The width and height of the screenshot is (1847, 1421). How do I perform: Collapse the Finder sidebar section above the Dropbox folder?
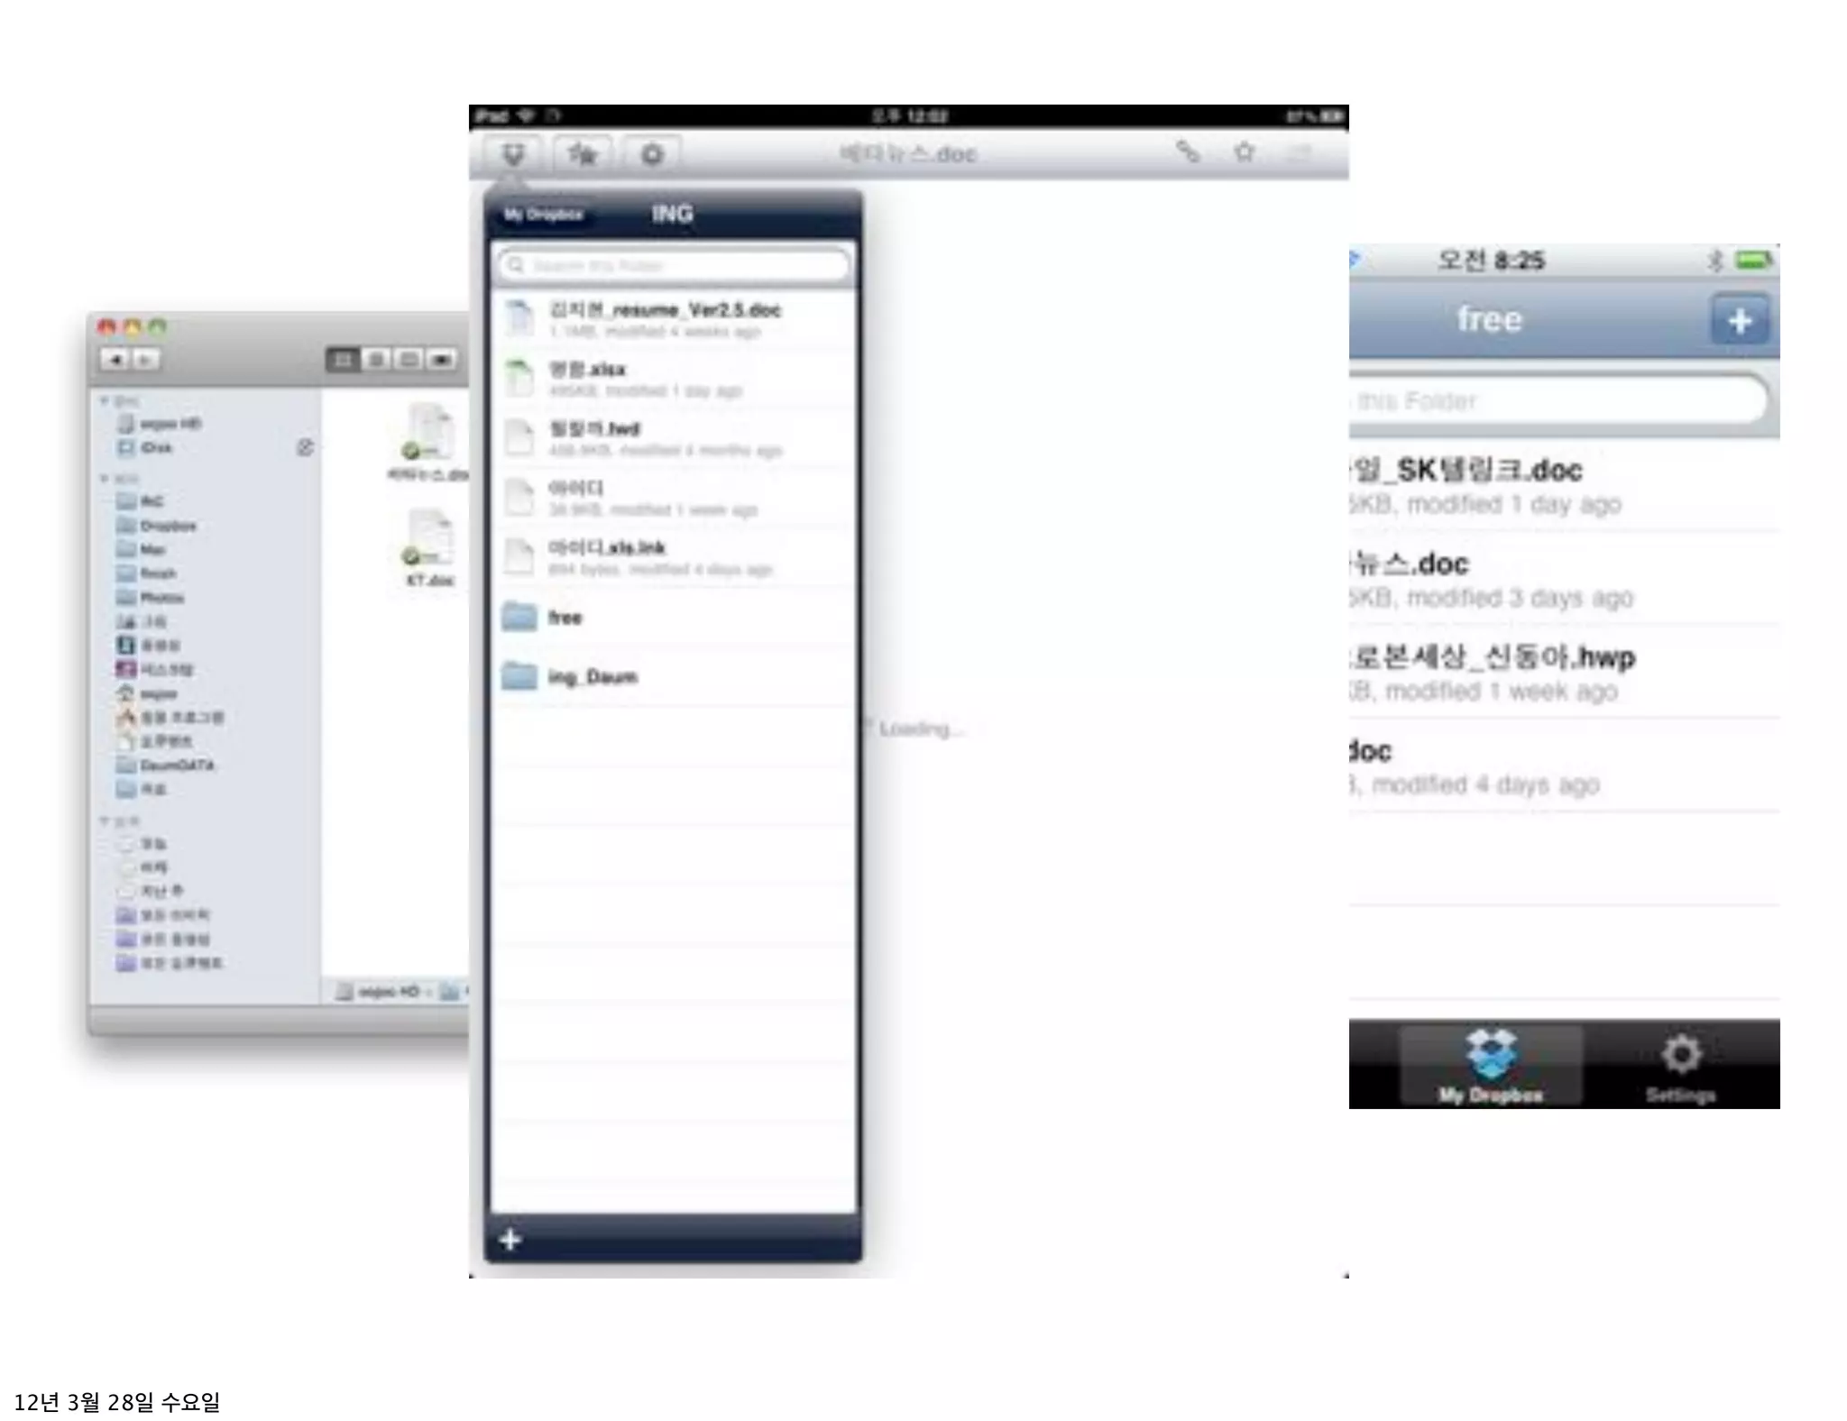click(x=105, y=479)
